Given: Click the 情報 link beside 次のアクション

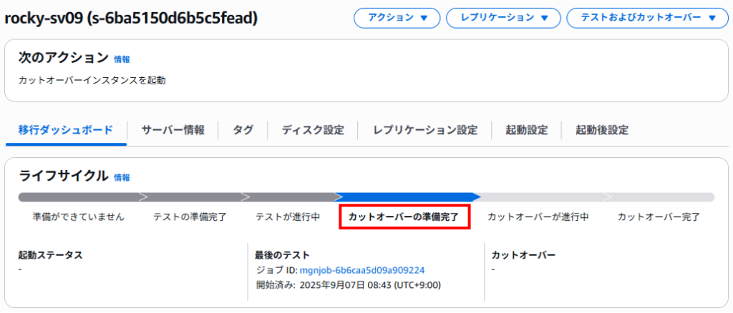Looking at the screenshot, I should point(122,59).
